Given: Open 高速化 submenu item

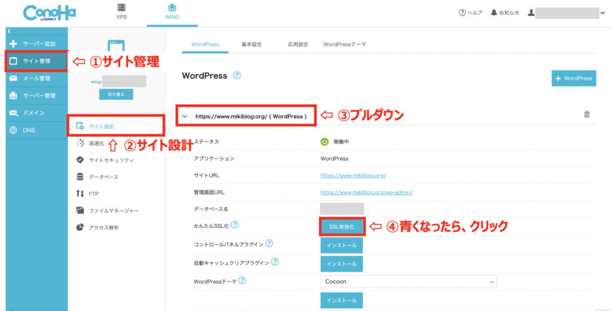Looking at the screenshot, I should [x=91, y=143].
